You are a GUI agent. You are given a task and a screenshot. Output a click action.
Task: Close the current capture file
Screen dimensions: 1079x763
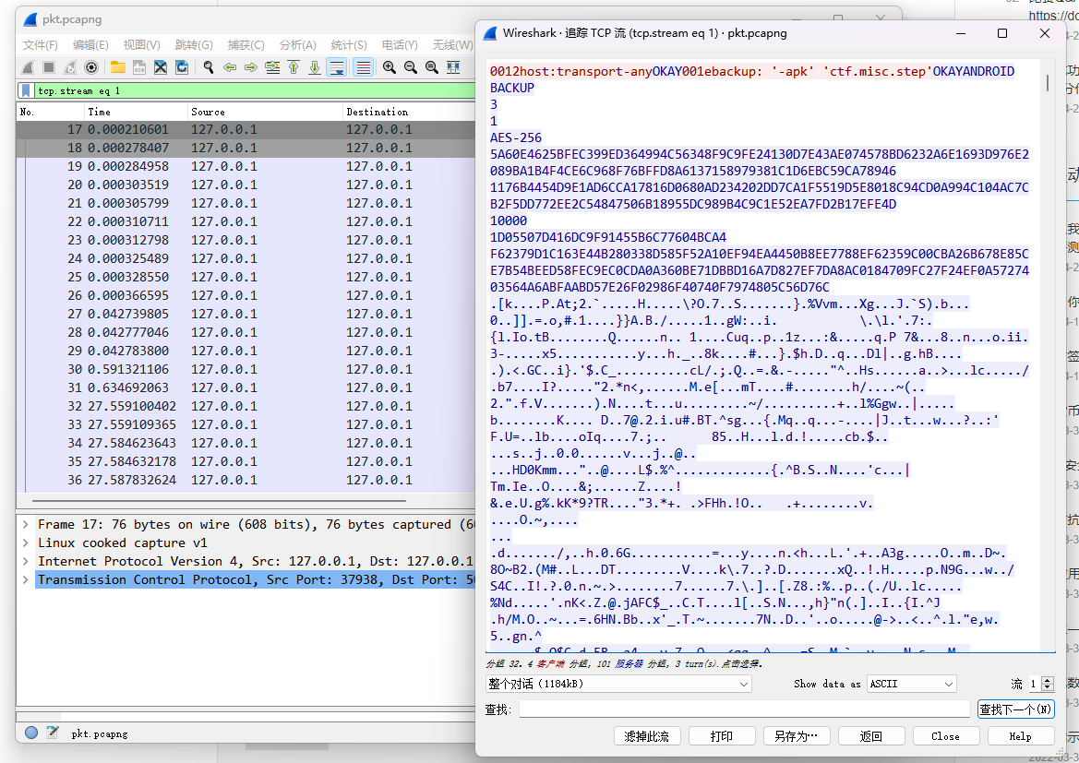161,67
